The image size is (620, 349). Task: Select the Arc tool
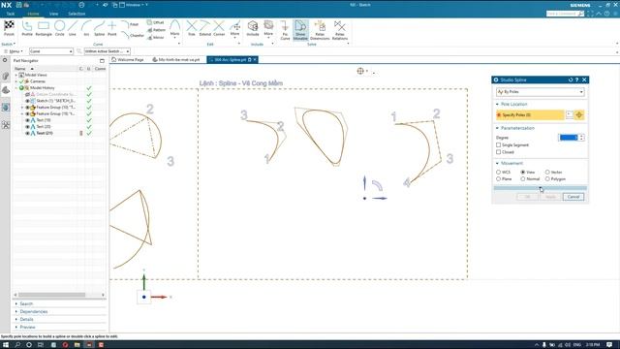pyautogui.click(x=86, y=28)
